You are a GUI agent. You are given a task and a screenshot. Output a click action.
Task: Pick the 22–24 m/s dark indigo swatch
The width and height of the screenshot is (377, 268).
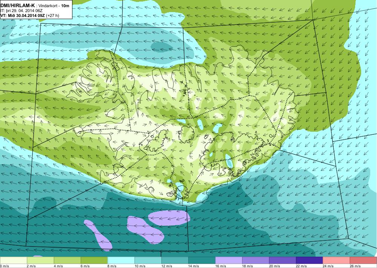310,260
